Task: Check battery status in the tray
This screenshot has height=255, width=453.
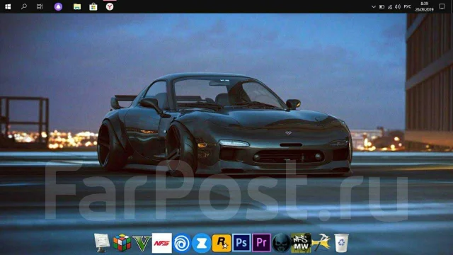Action: pos(382,6)
